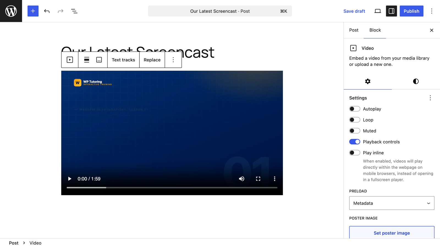Open Text tracks settings
Screen dimensions: 440x247
(123, 60)
